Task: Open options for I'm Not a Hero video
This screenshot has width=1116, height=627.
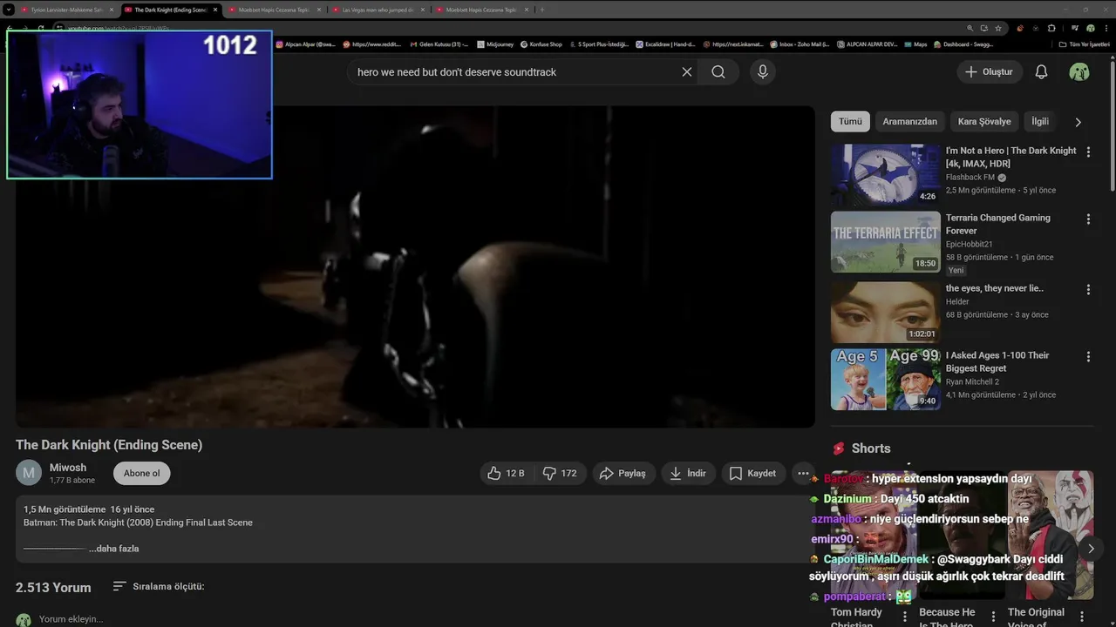Action: [x=1088, y=152]
